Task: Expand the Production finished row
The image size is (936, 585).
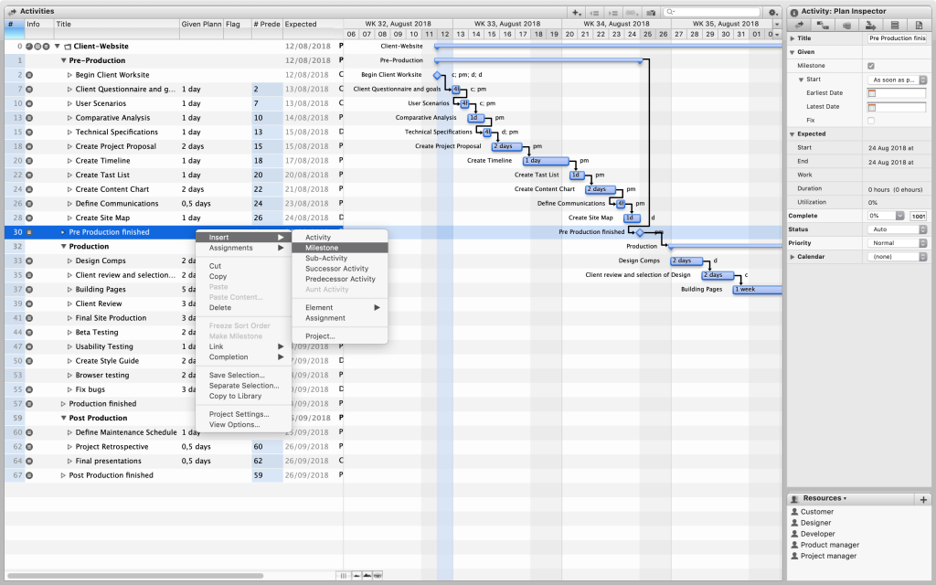Action: [63, 404]
